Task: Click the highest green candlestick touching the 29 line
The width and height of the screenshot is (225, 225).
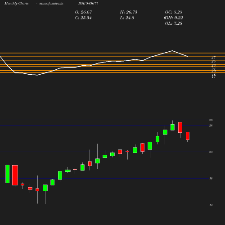Action: click(172, 127)
